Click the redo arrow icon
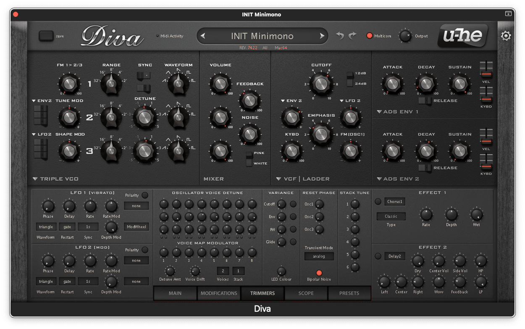 point(352,36)
